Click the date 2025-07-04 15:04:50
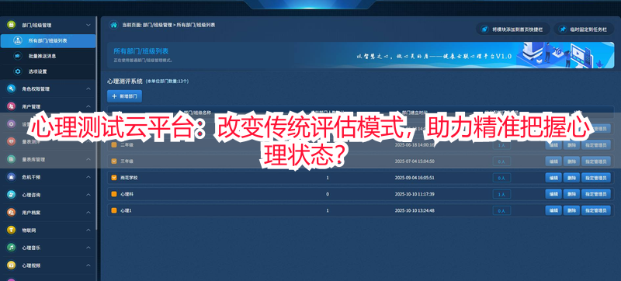The width and height of the screenshot is (621, 281). point(415,161)
